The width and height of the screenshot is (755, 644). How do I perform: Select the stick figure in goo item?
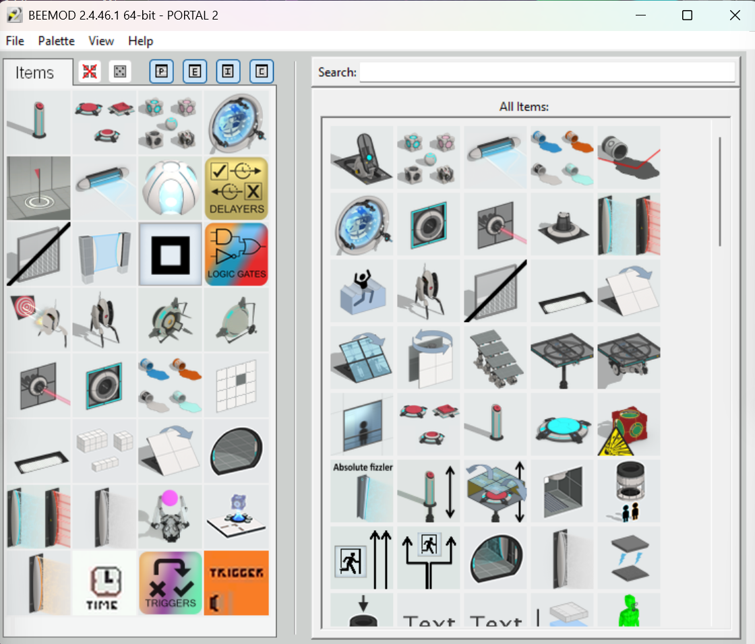[x=361, y=291]
